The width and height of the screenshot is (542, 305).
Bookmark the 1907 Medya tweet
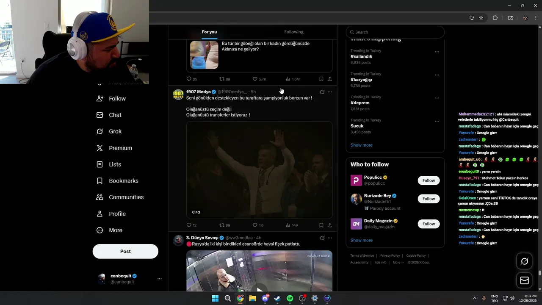(321, 225)
